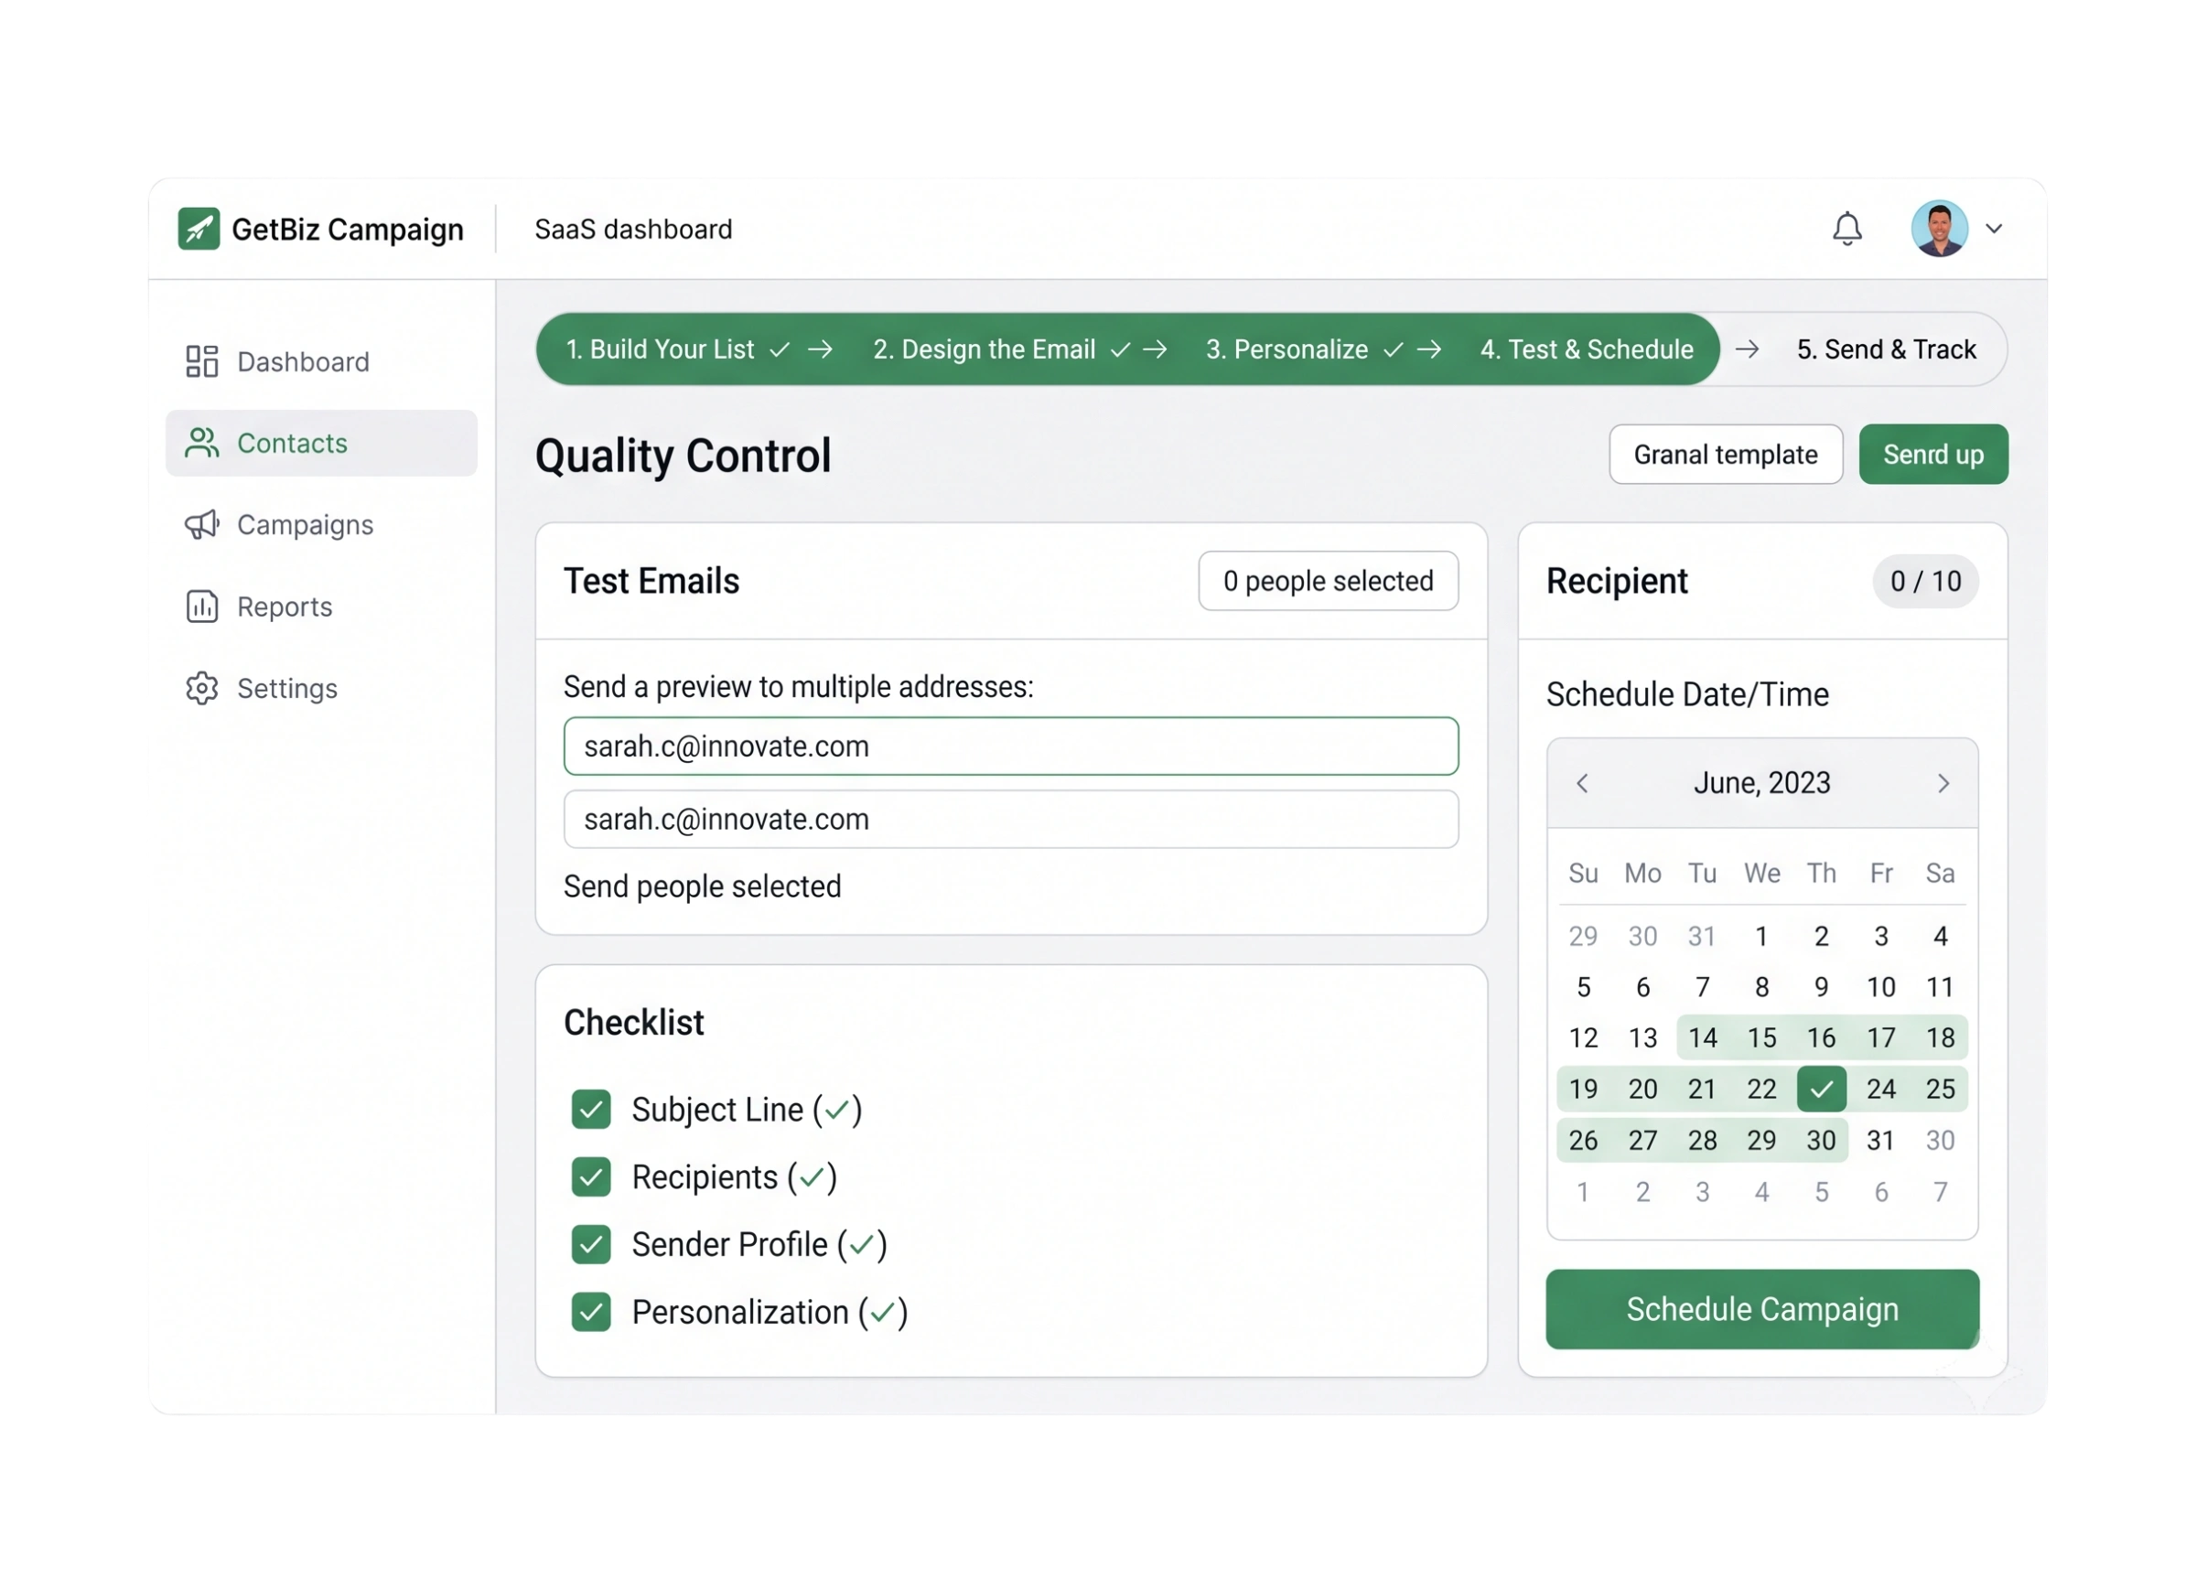This screenshot has height=1589, width=2196.
Task: Select June 14 in the calendar
Action: [1701, 1037]
